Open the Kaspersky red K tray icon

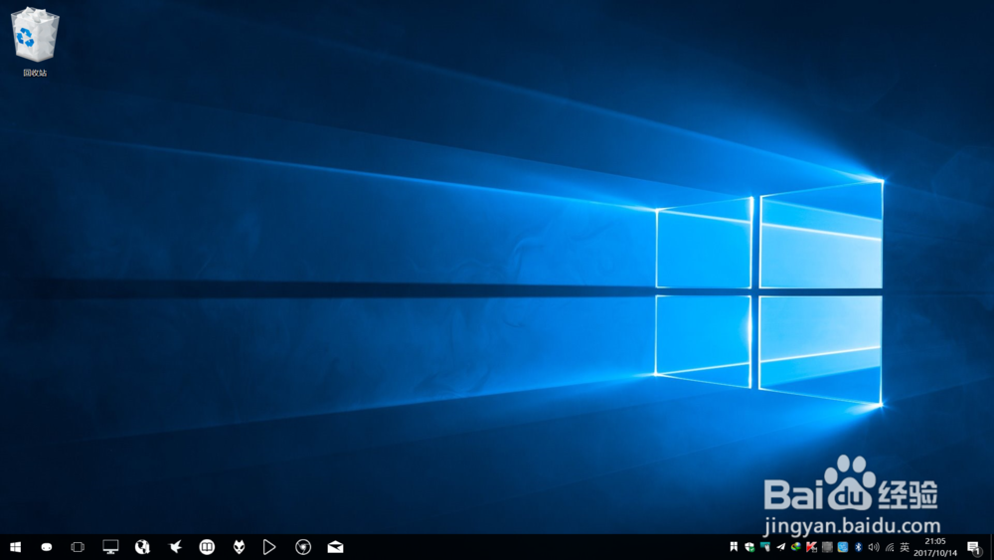[811, 547]
